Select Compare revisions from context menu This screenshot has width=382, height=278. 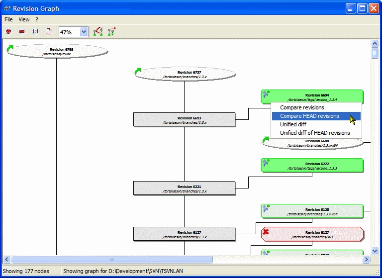[x=302, y=107]
